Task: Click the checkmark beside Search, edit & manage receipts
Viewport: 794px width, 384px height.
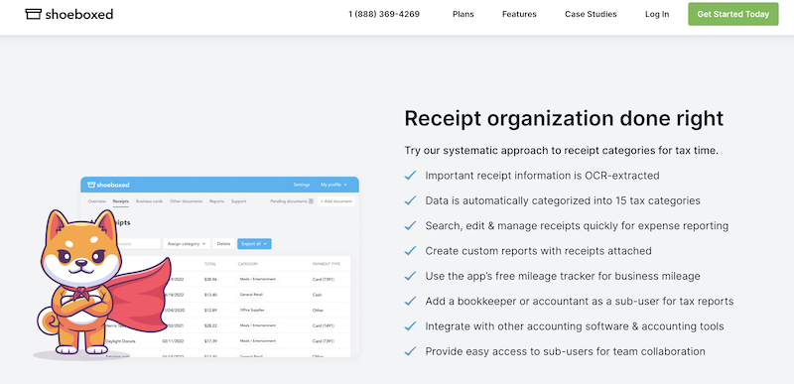Action: tap(410, 225)
